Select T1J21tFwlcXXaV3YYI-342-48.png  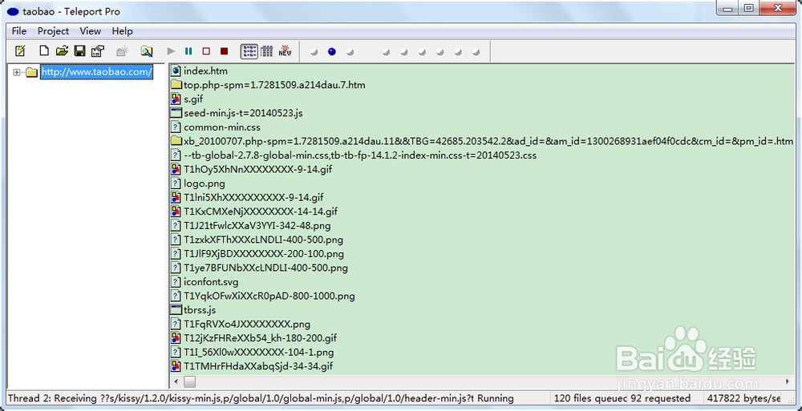tap(257, 225)
